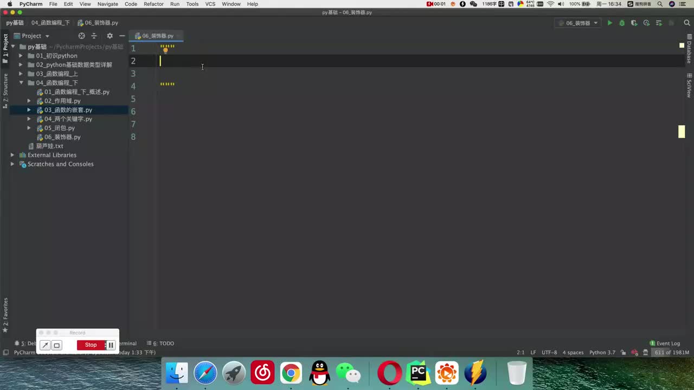Open the VCS menu
The width and height of the screenshot is (694, 390).
(x=210, y=4)
